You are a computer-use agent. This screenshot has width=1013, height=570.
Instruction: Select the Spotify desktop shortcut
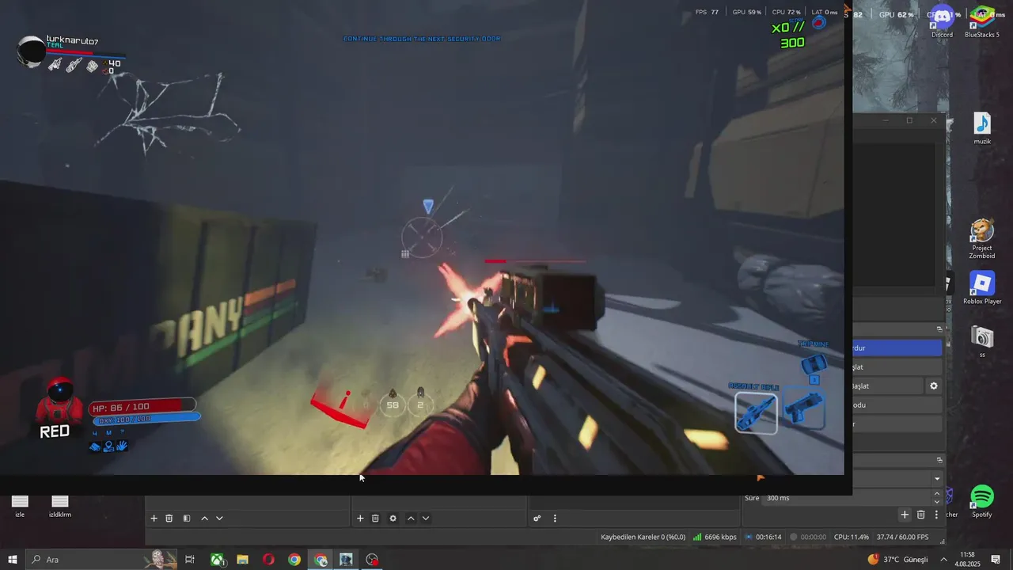[982, 502]
